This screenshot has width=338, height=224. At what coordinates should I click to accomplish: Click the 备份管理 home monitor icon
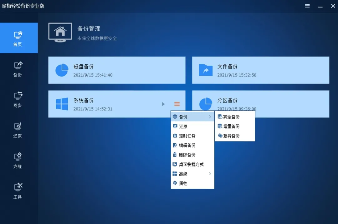pyautogui.click(x=60, y=32)
